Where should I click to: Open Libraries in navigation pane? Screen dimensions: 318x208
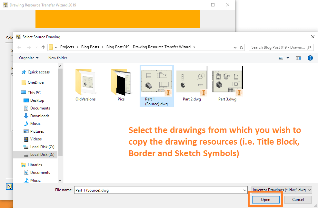click(x=35, y=165)
